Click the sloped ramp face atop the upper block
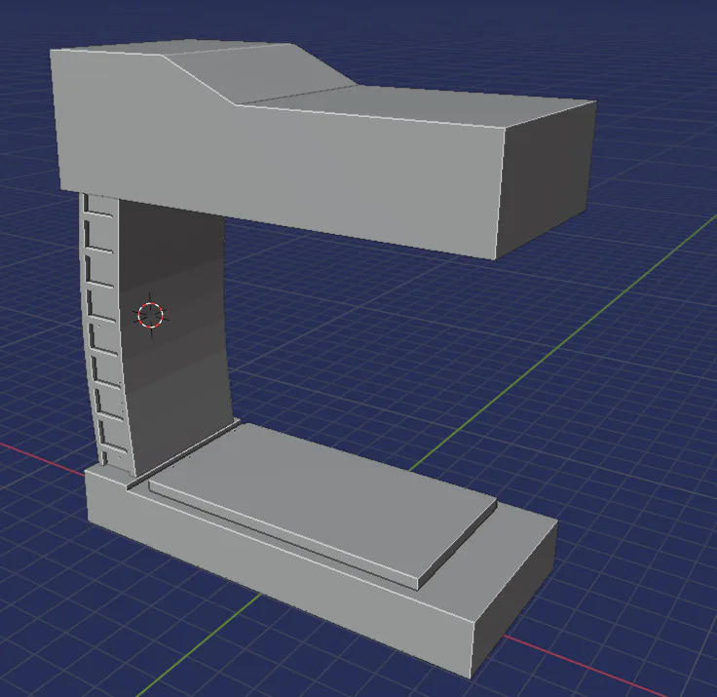The height and width of the screenshot is (697, 717). (x=258, y=73)
